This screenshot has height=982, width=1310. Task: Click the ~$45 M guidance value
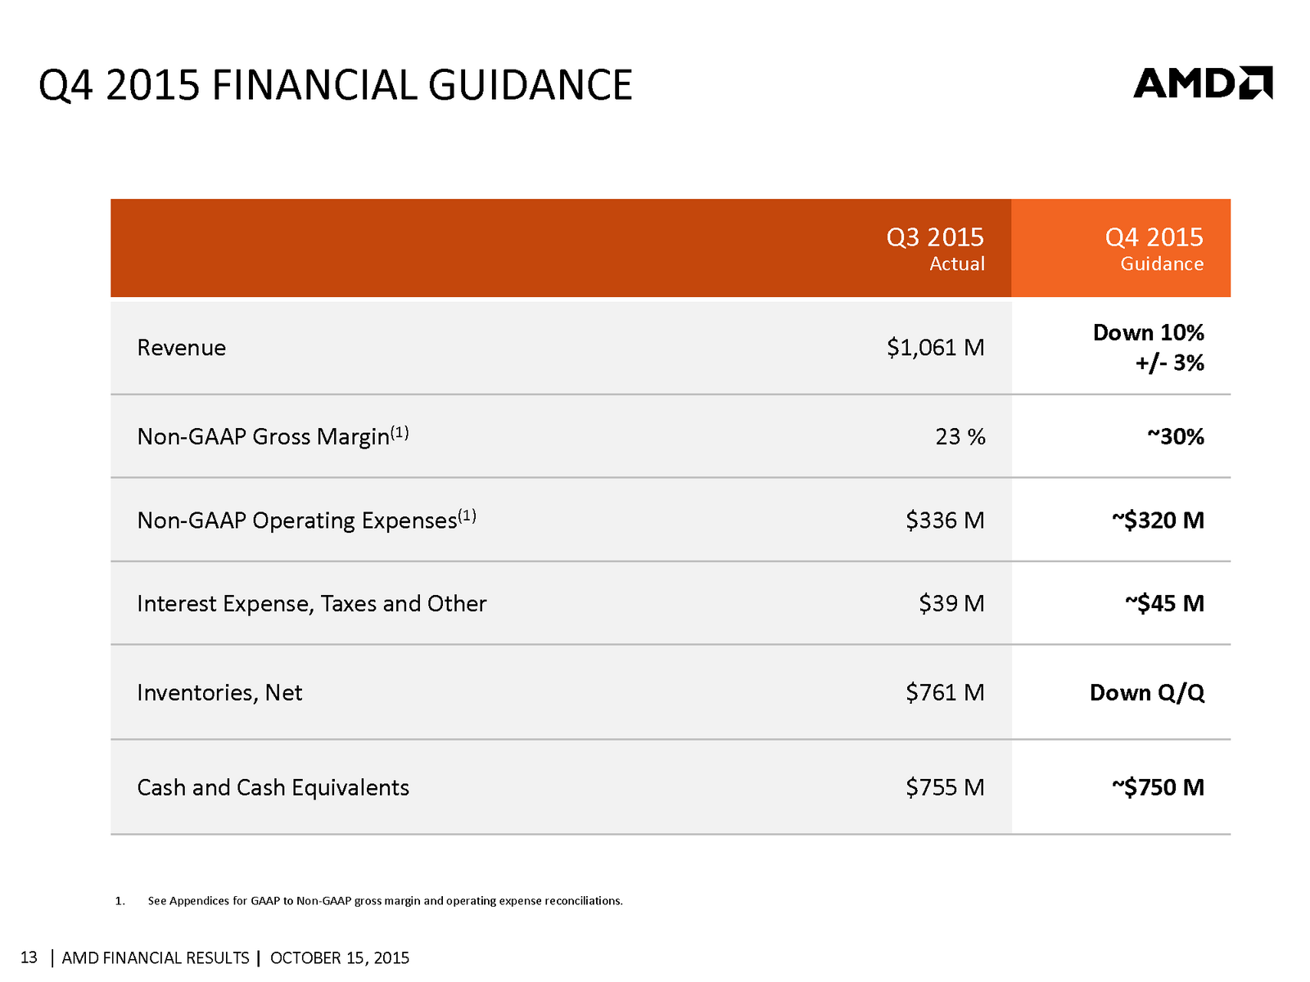[1164, 604]
